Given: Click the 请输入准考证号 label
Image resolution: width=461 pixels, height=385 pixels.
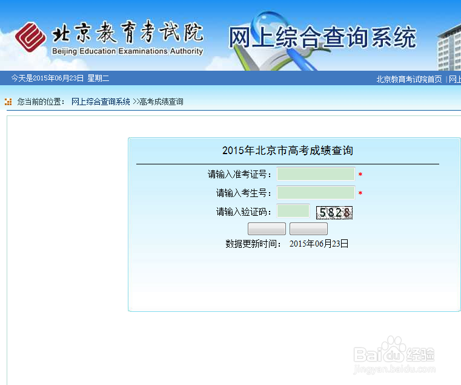Looking at the screenshot, I should (x=239, y=174).
